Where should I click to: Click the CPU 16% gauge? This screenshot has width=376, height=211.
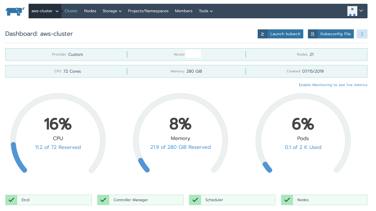point(58,133)
